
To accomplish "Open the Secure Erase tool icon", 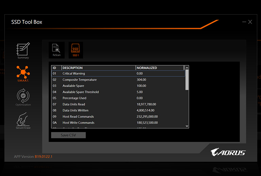I will (23, 120).
